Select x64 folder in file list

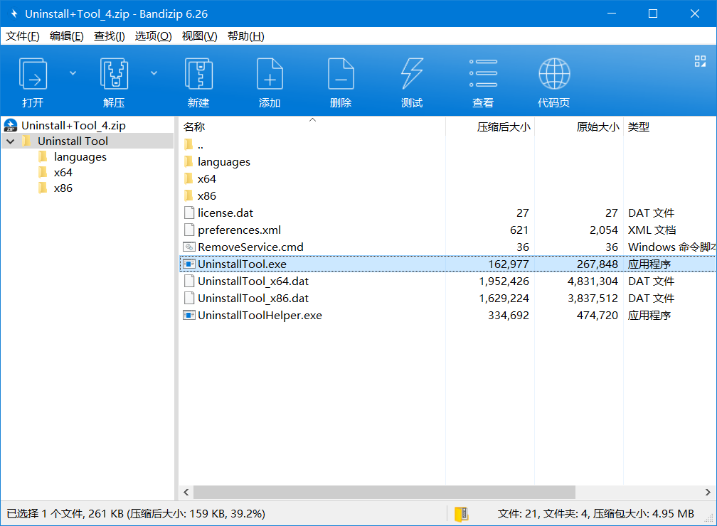pyautogui.click(x=207, y=178)
